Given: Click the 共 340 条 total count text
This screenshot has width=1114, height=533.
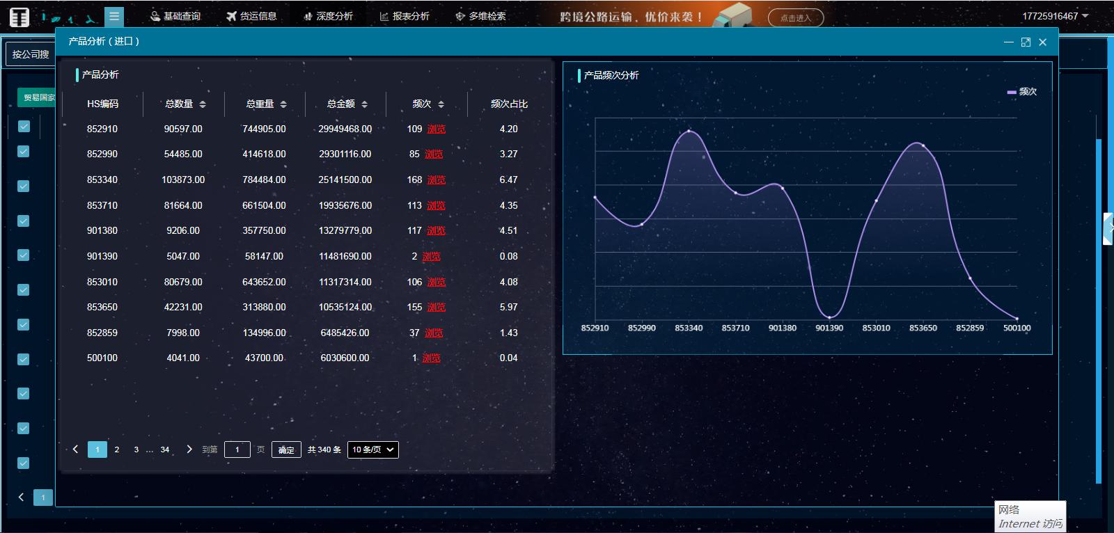Looking at the screenshot, I should click(x=324, y=450).
